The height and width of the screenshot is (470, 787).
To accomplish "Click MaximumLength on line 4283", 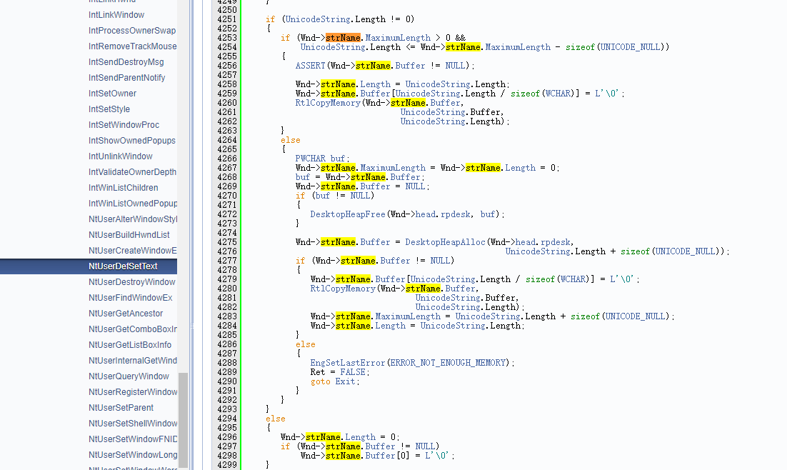I will pos(408,316).
